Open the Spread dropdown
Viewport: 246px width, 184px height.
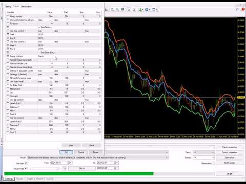pyautogui.click(x=213, y=157)
